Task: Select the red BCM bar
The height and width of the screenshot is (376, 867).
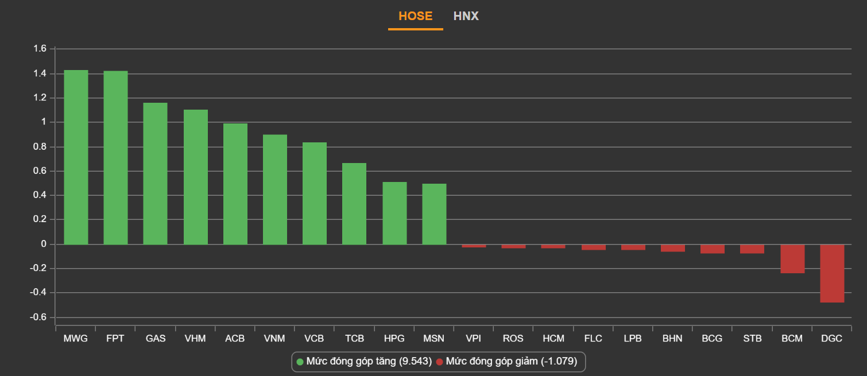Action: click(792, 258)
